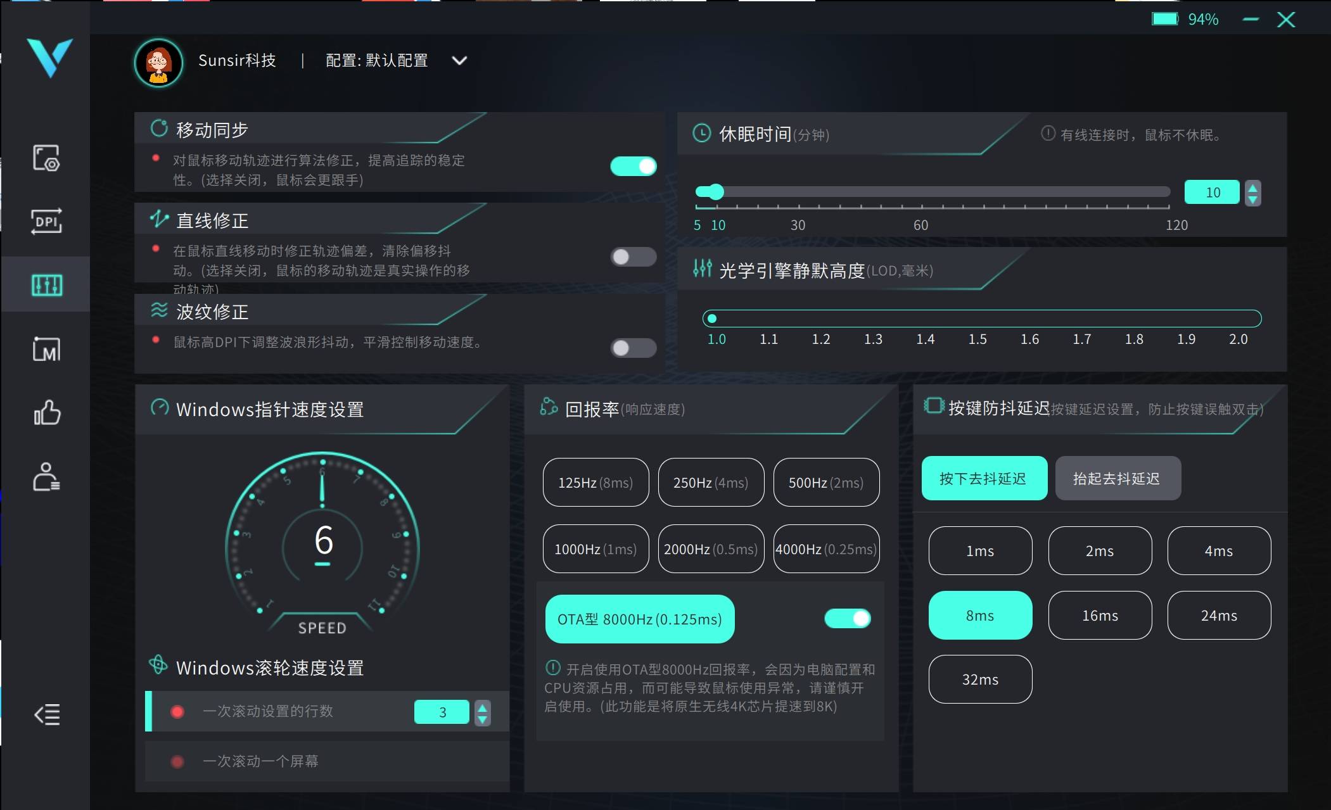1331x810 pixels.
Task: Enable the 直线修正 toggle
Action: click(x=633, y=257)
